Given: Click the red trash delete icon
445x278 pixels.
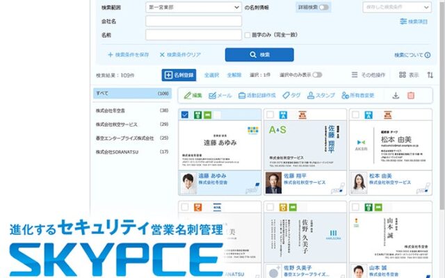Looking at the screenshot, I should tap(411, 96).
